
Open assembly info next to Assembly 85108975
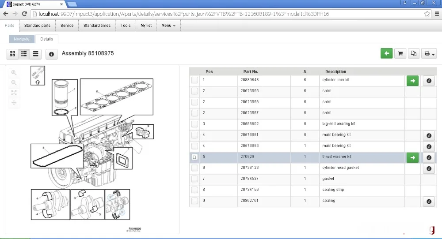[x=51, y=54]
